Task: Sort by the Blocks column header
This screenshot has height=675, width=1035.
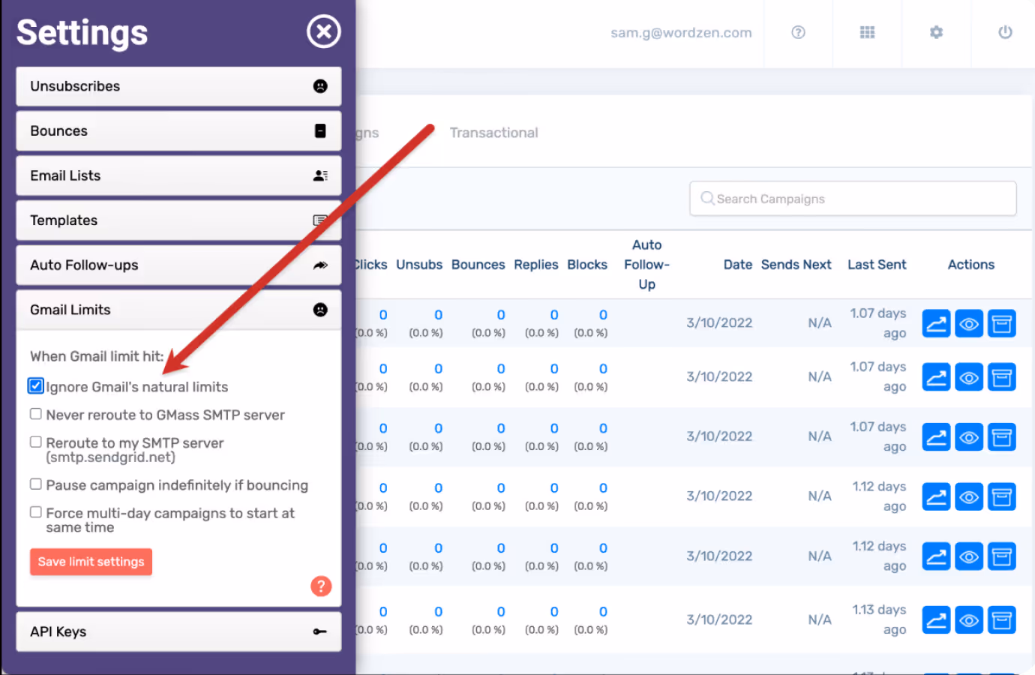Action: [x=587, y=265]
